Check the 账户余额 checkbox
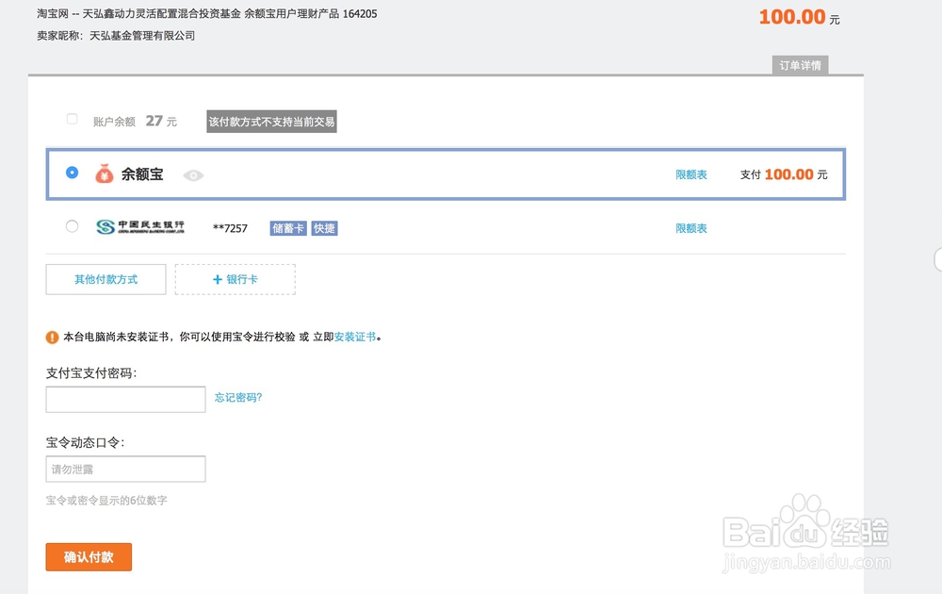Image resolution: width=942 pixels, height=594 pixels. (73, 119)
